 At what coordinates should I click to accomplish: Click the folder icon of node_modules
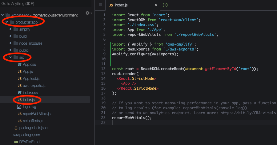tap(16, 43)
